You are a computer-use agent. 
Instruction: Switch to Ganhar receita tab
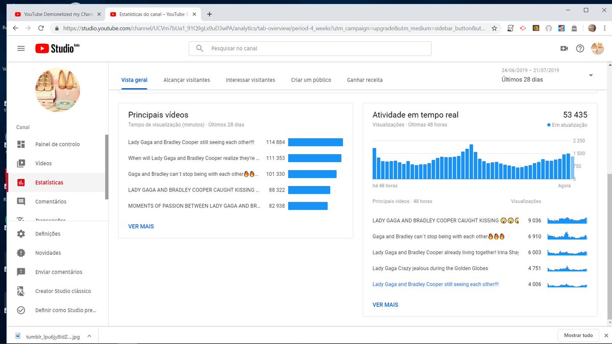(x=365, y=80)
